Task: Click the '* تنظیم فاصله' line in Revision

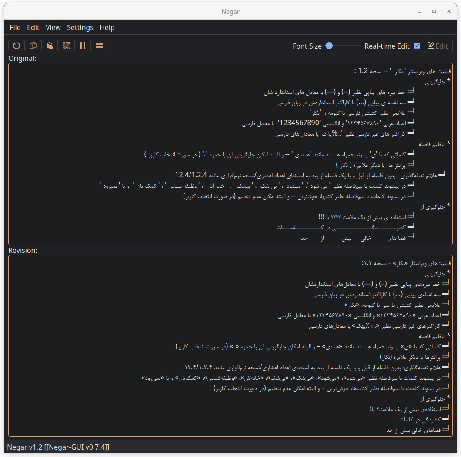Action: click(x=434, y=336)
